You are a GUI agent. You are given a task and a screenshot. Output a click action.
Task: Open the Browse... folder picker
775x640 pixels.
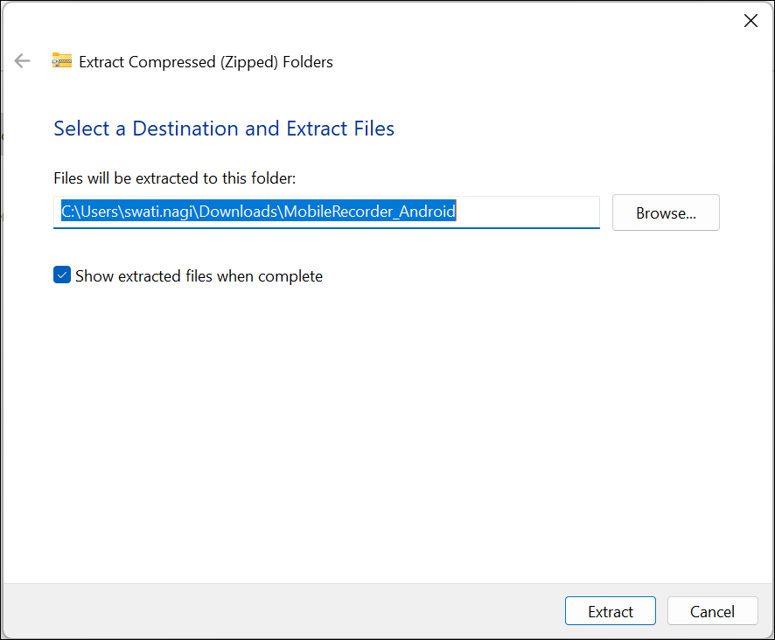pyautogui.click(x=666, y=212)
